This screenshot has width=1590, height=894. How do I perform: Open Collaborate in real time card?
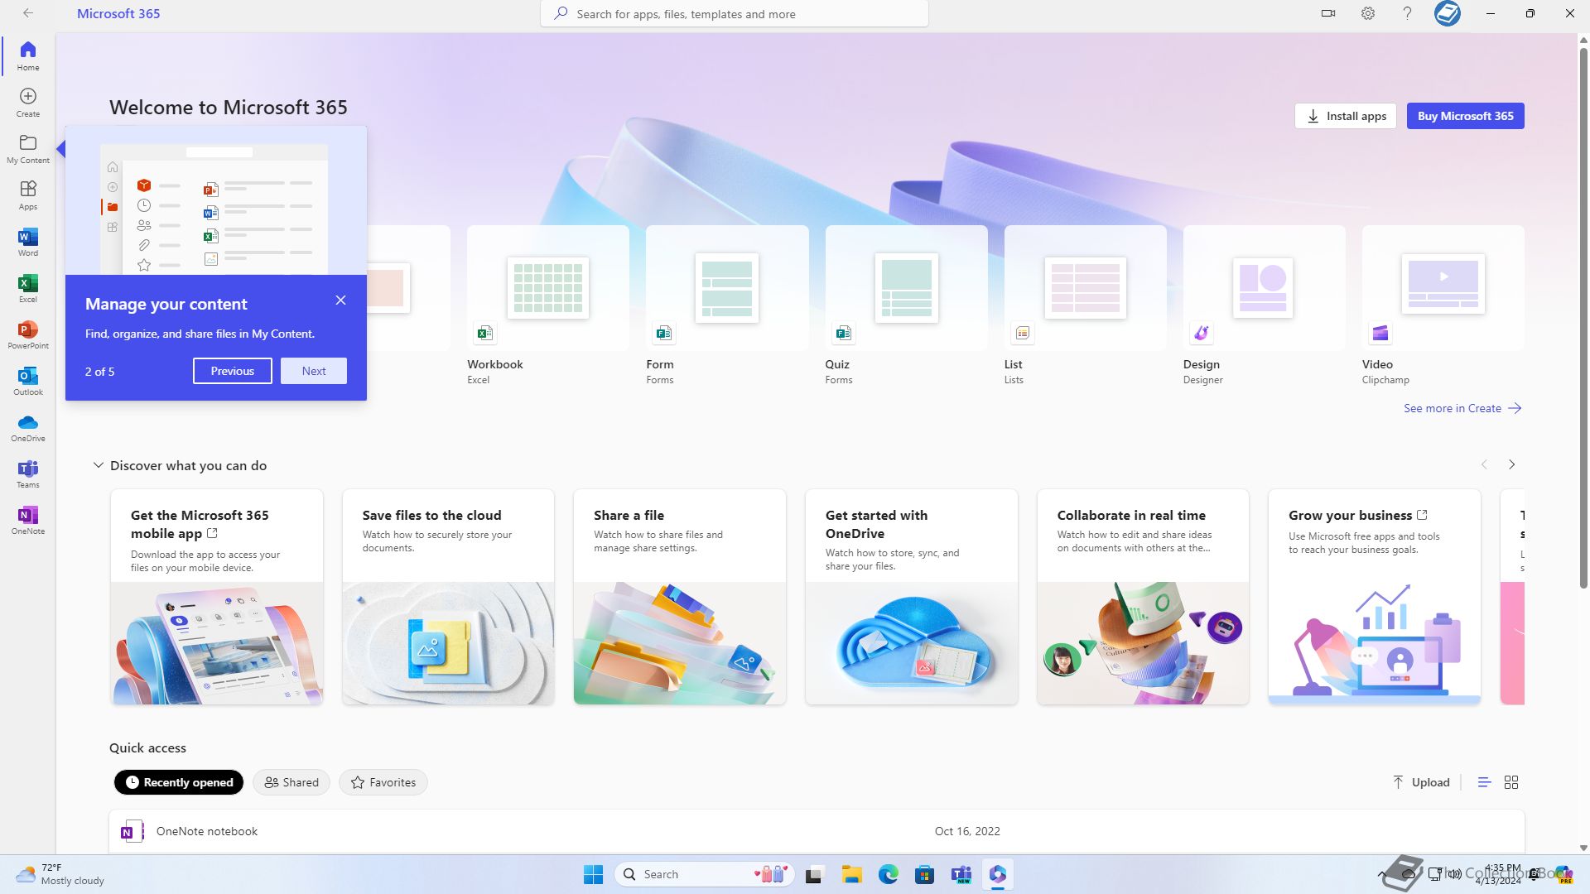(1143, 597)
